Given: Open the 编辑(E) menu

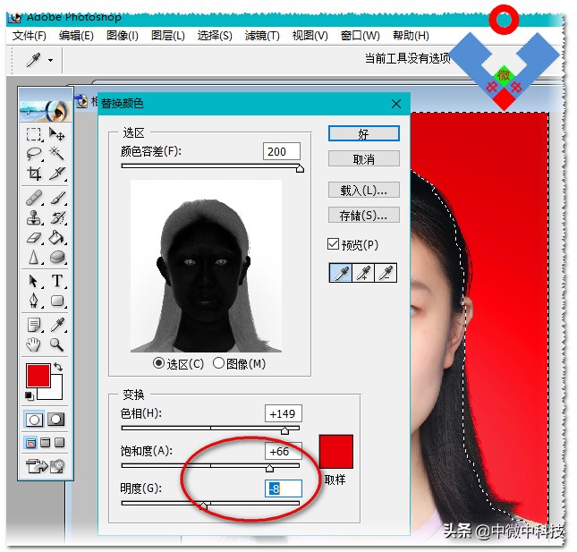Looking at the screenshot, I should click(76, 36).
